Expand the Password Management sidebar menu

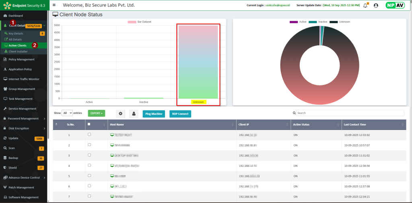coord(24,118)
